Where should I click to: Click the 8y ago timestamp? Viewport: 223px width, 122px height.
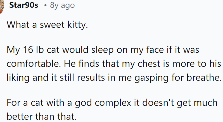tap(62, 5)
